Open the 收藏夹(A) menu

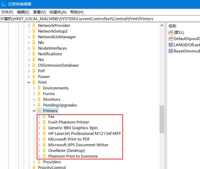[58, 12]
